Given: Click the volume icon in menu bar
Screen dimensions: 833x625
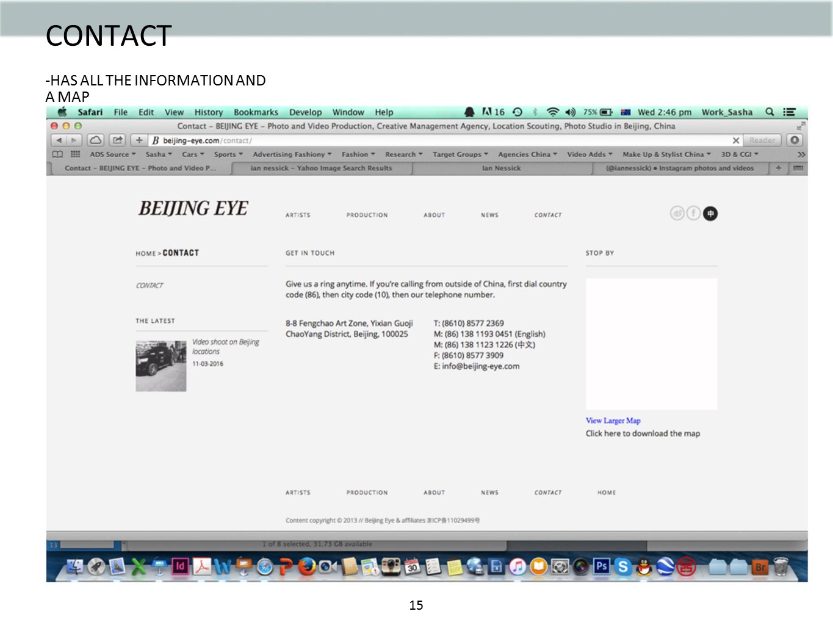Looking at the screenshot, I should [571, 112].
